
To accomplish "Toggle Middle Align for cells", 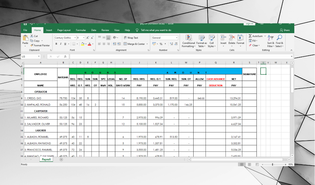I will tap(104, 38).
